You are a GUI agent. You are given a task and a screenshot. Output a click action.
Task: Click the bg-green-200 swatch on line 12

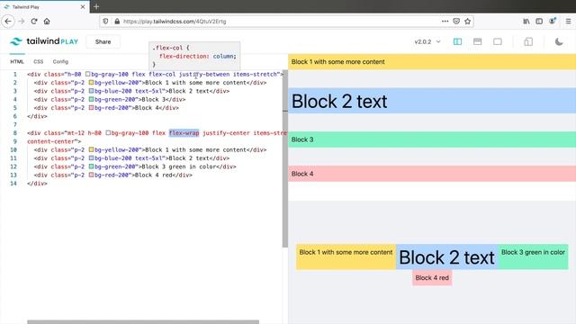(91, 166)
